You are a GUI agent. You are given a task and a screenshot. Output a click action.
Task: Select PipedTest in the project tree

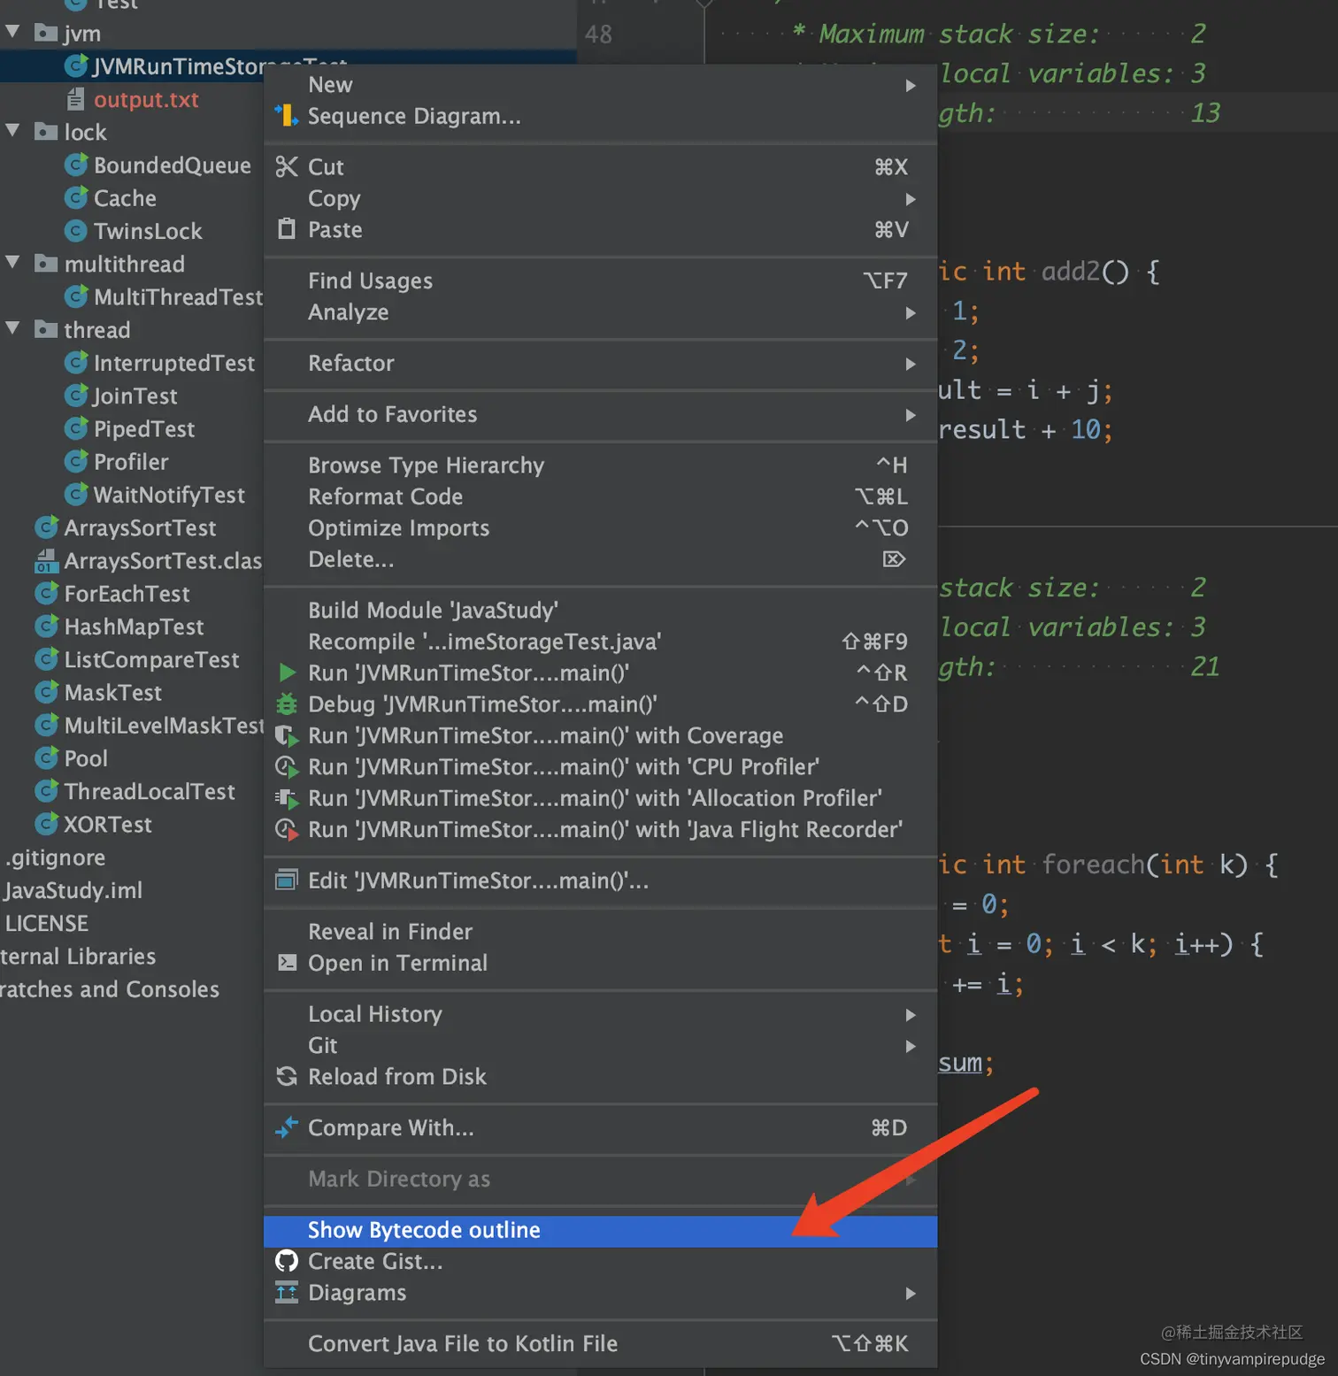(x=144, y=428)
